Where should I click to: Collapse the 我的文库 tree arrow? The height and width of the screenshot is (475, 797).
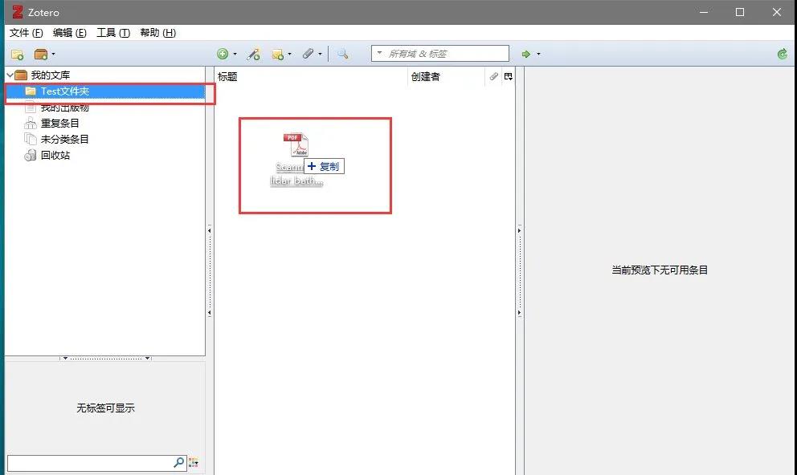(10, 75)
